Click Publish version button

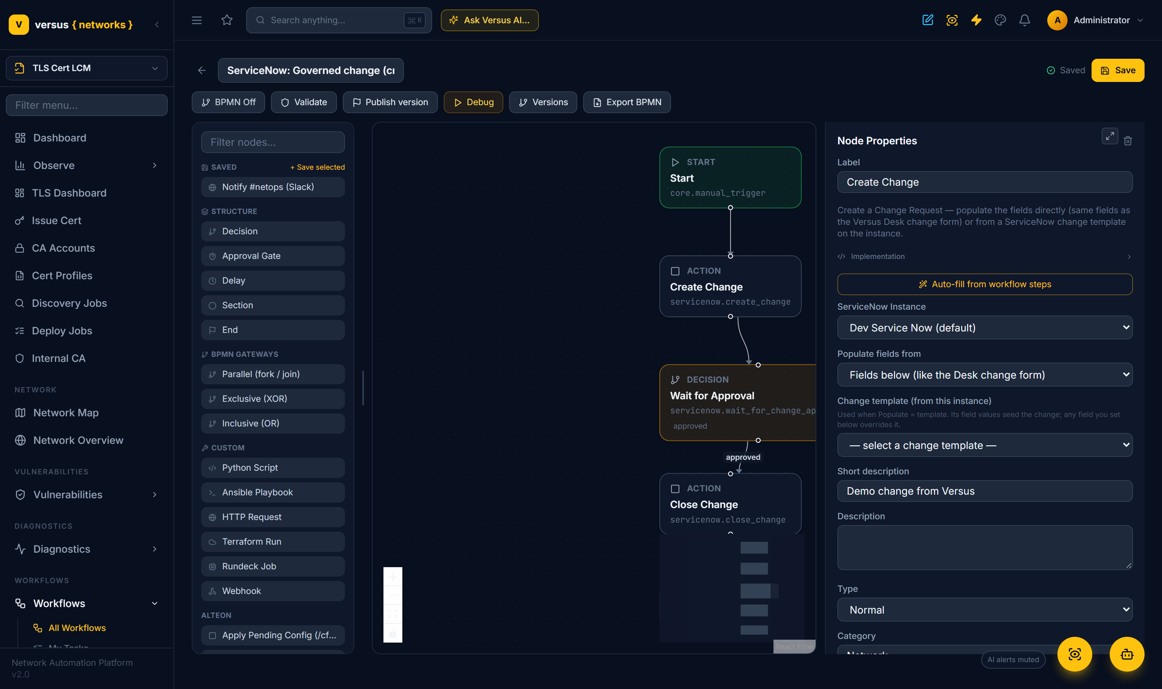click(x=390, y=102)
